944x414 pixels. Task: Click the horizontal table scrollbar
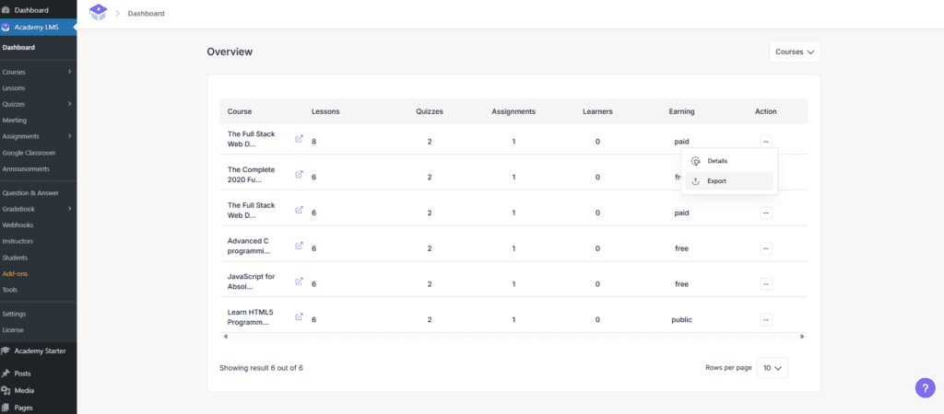pyautogui.click(x=513, y=337)
